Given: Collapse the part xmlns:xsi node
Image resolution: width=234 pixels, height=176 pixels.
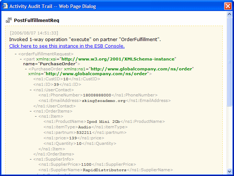Looking at the screenshot, I should tap(21, 59).
